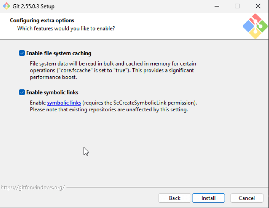Click the 'Git 2.55.0.3 Setup' title text
The height and width of the screenshot is (208, 269).
click(34, 6)
